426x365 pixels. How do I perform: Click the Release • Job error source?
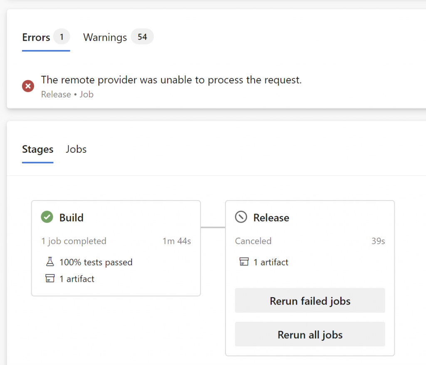point(67,94)
